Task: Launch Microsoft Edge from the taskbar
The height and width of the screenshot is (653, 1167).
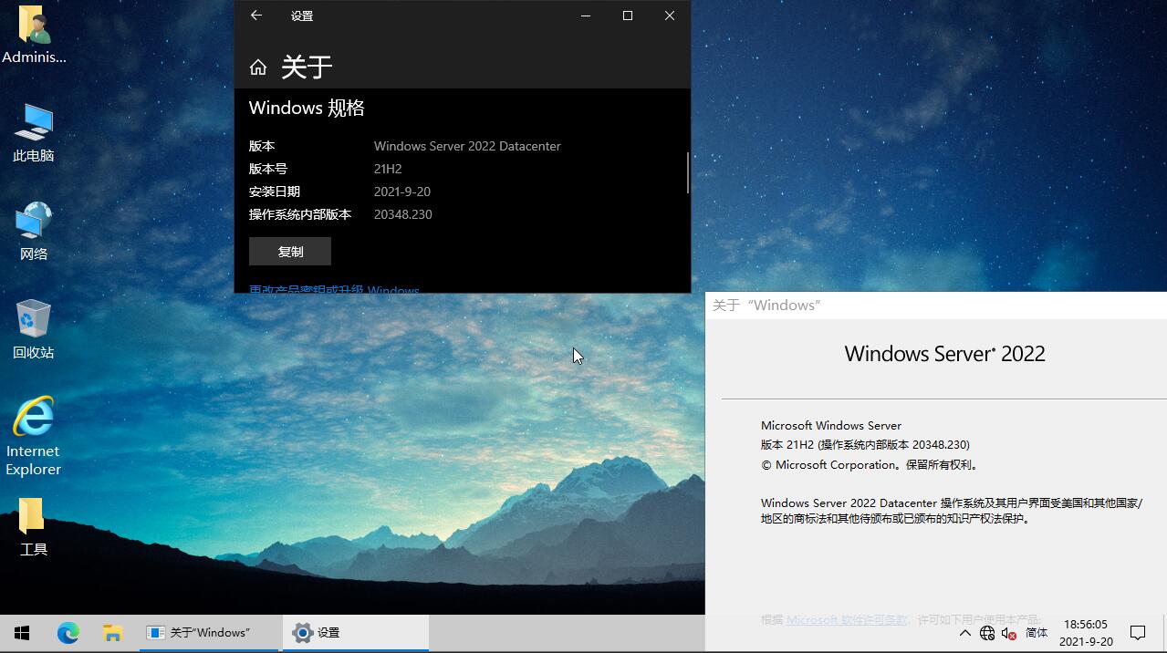Action: pyautogui.click(x=68, y=632)
